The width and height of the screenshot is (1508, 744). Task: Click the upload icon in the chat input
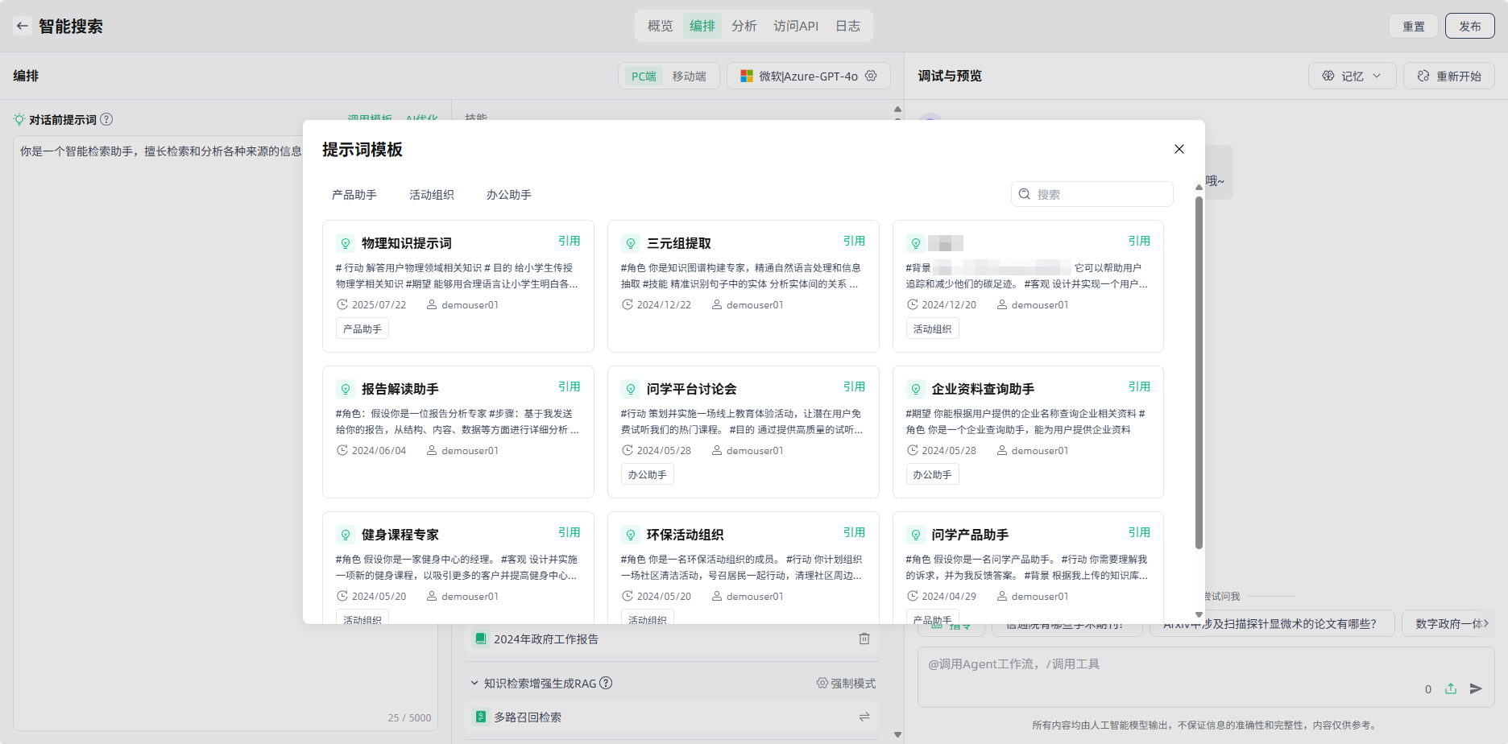pos(1451,688)
